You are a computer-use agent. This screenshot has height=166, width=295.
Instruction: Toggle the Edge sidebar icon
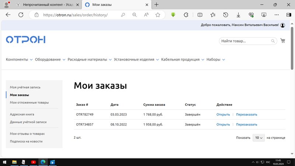pyautogui.click(x=289, y=15)
